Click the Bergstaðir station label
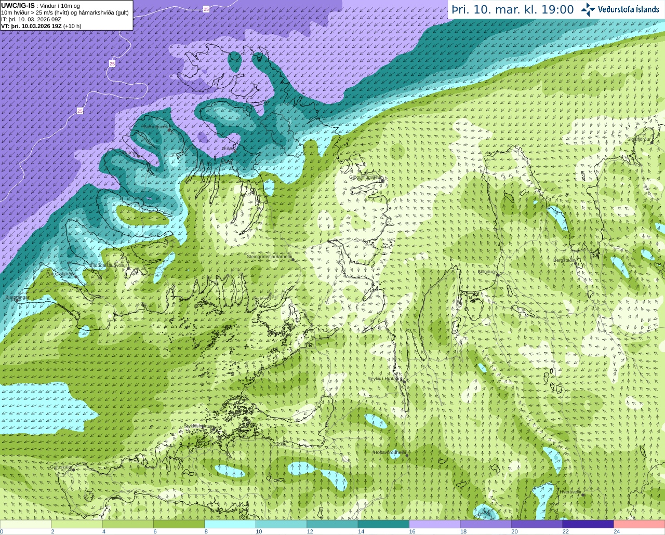Screen dimensions: 665x535 [x=564, y=260]
